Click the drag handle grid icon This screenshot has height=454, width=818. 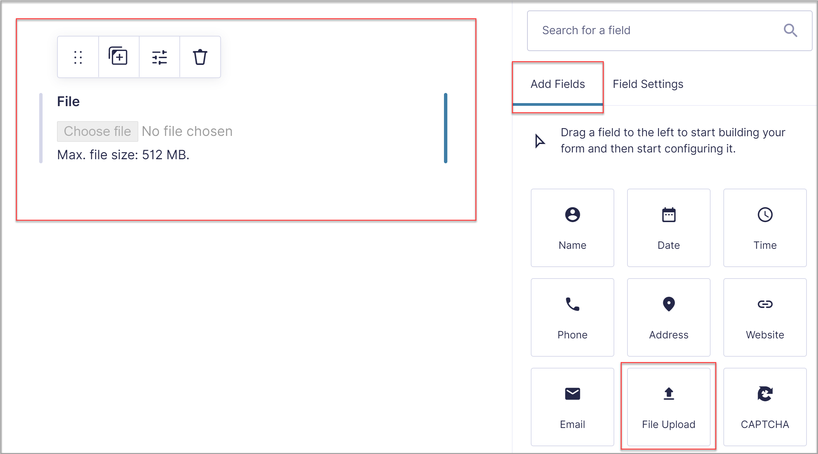point(78,56)
